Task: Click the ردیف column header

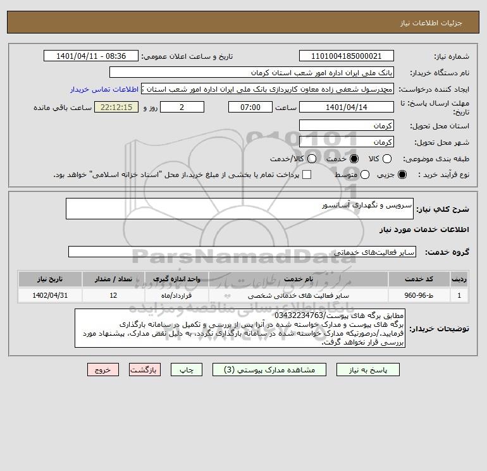Action: coord(459,279)
